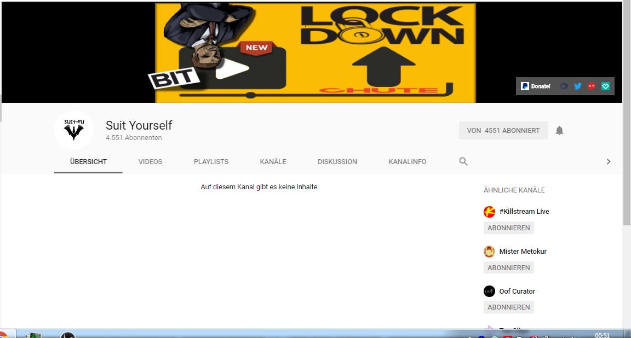Open the PayPal Donate! link on banner

[x=536, y=86]
